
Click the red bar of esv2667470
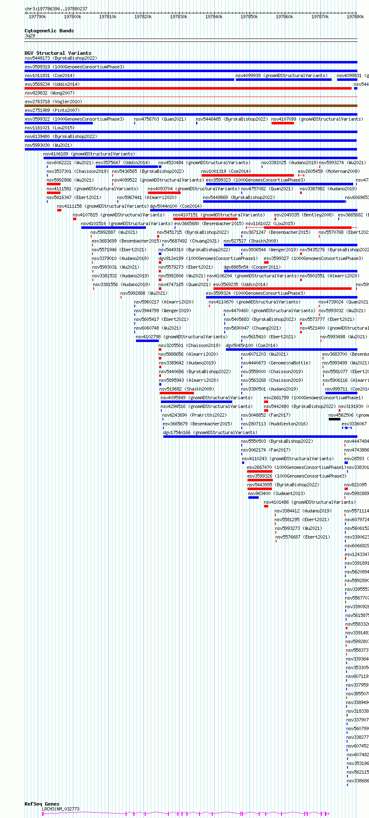click(x=260, y=471)
